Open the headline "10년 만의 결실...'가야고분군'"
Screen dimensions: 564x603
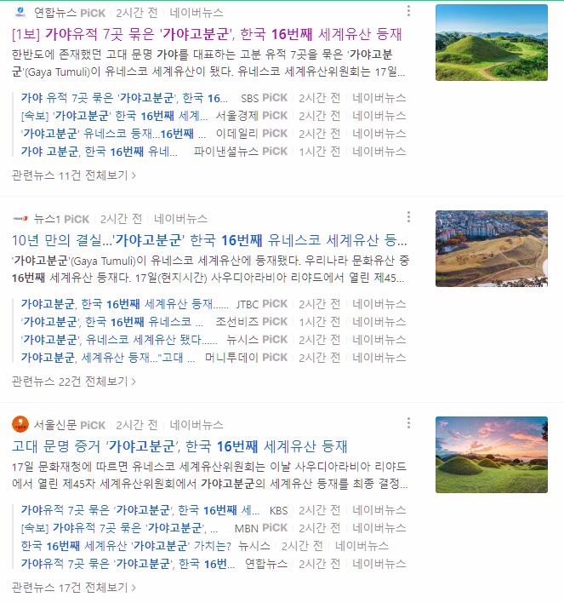click(x=209, y=240)
